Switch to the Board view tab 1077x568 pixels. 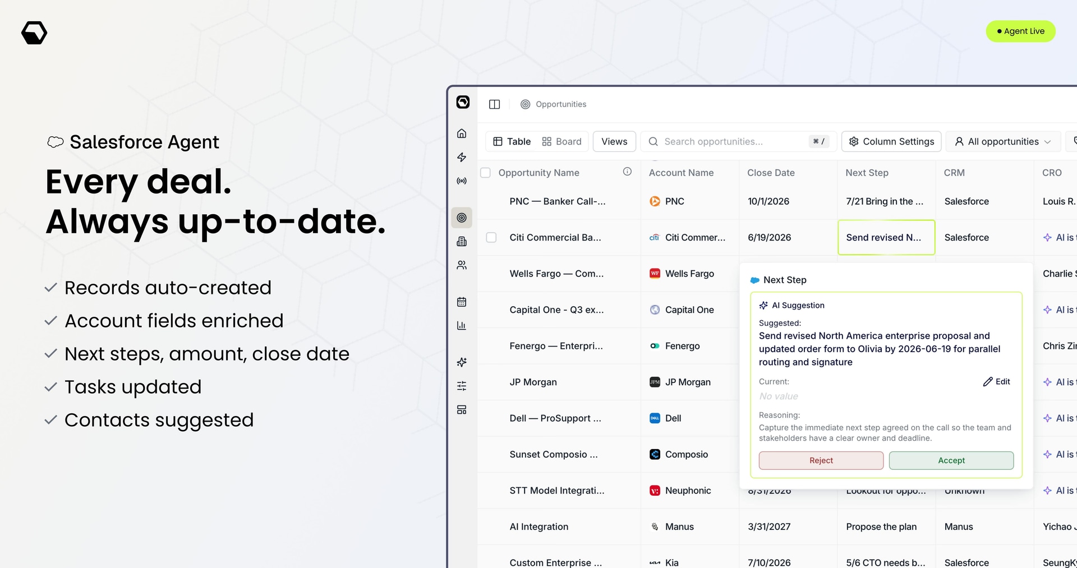click(562, 141)
